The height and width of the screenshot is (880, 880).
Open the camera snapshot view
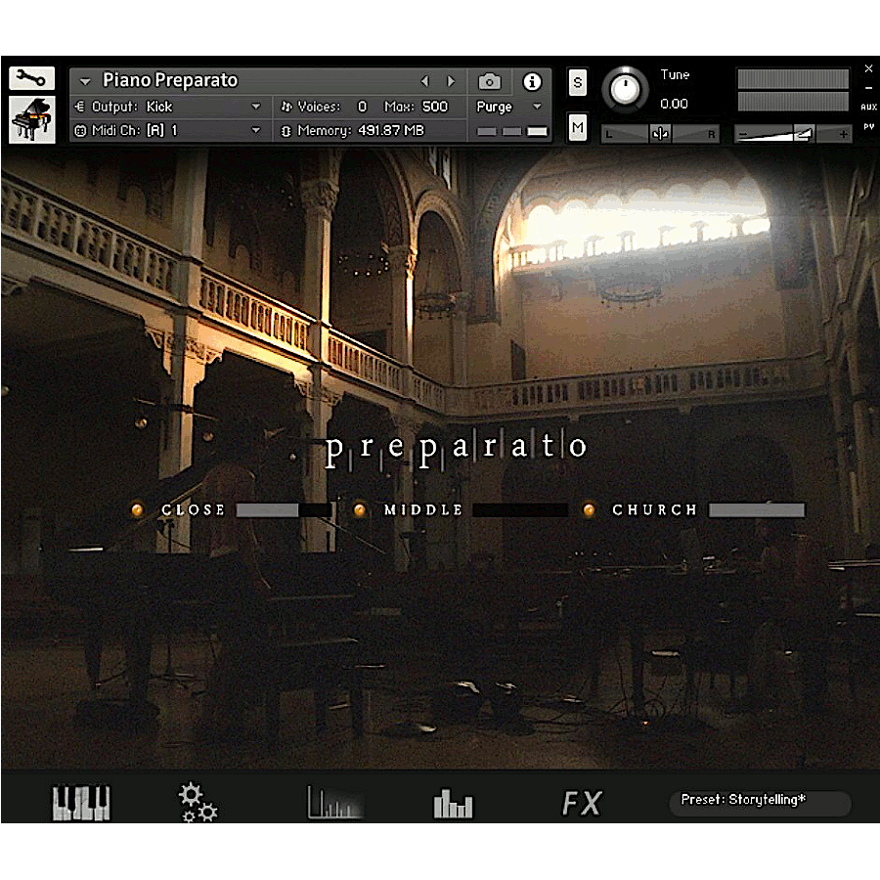490,82
